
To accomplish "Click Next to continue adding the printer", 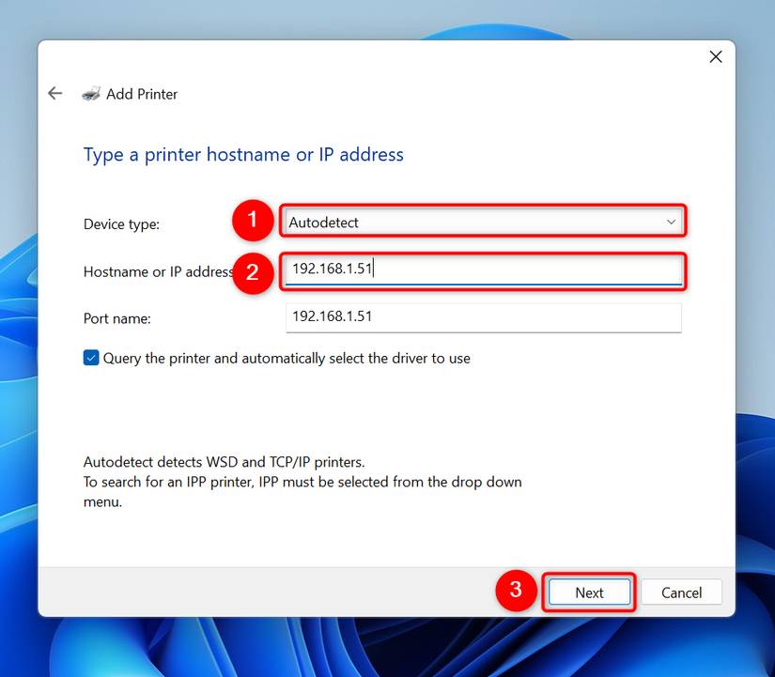I will click(589, 592).
